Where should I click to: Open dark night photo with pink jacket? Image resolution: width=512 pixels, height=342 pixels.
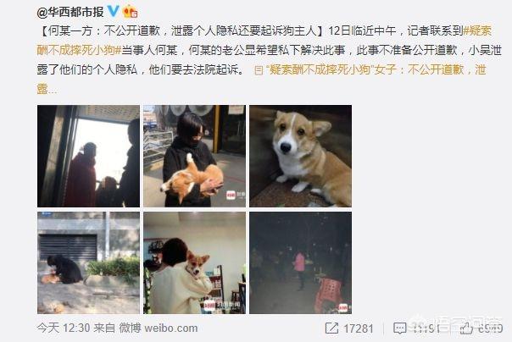tap(300, 262)
